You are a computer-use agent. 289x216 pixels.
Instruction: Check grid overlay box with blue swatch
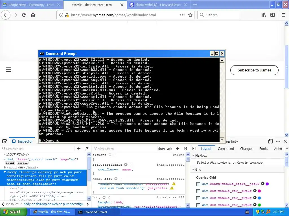pos(198,198)
